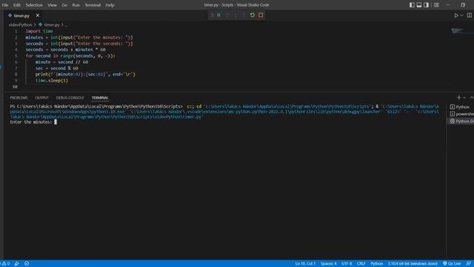Split the editor to the right

pyautogui.click(x=469, y=16)
